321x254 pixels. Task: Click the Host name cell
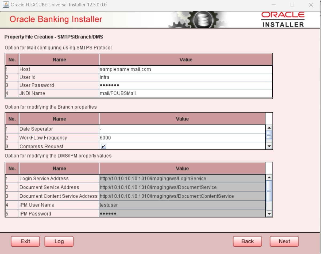(59, 69)
